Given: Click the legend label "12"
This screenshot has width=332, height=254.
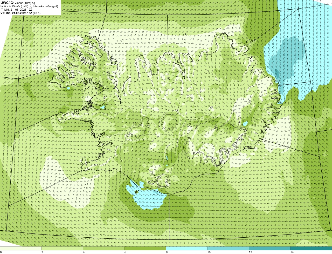Looking at the screenshot, I should 250,252.
